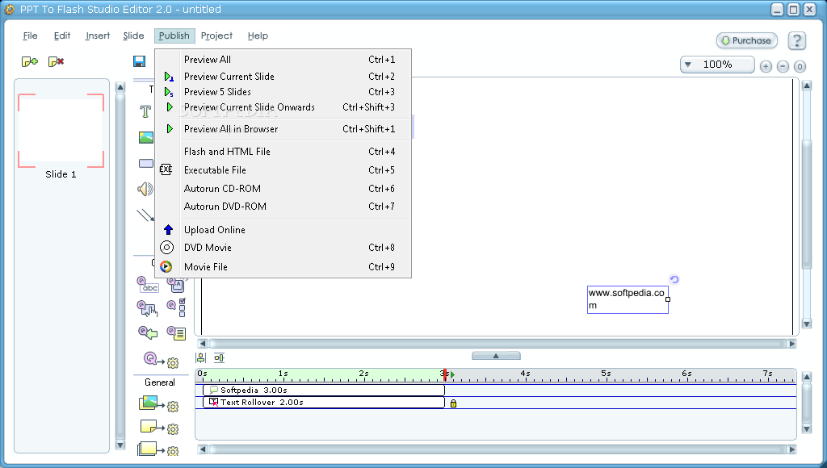Image resolution: width=827 pixels, height=468 pixels.
Task: Click the zoom out minus icon
Action: click(783, 66)
